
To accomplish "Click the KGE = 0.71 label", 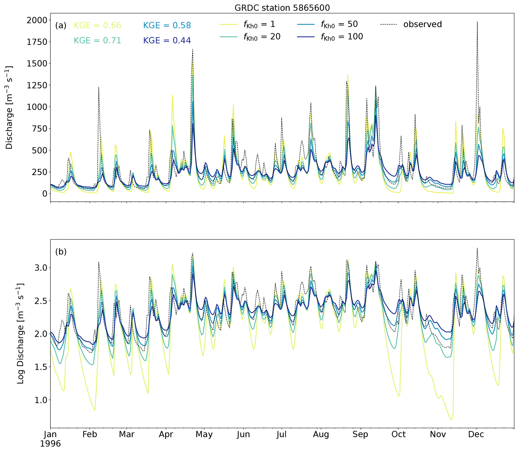I will pyautogui.click(x=97, y=40).
